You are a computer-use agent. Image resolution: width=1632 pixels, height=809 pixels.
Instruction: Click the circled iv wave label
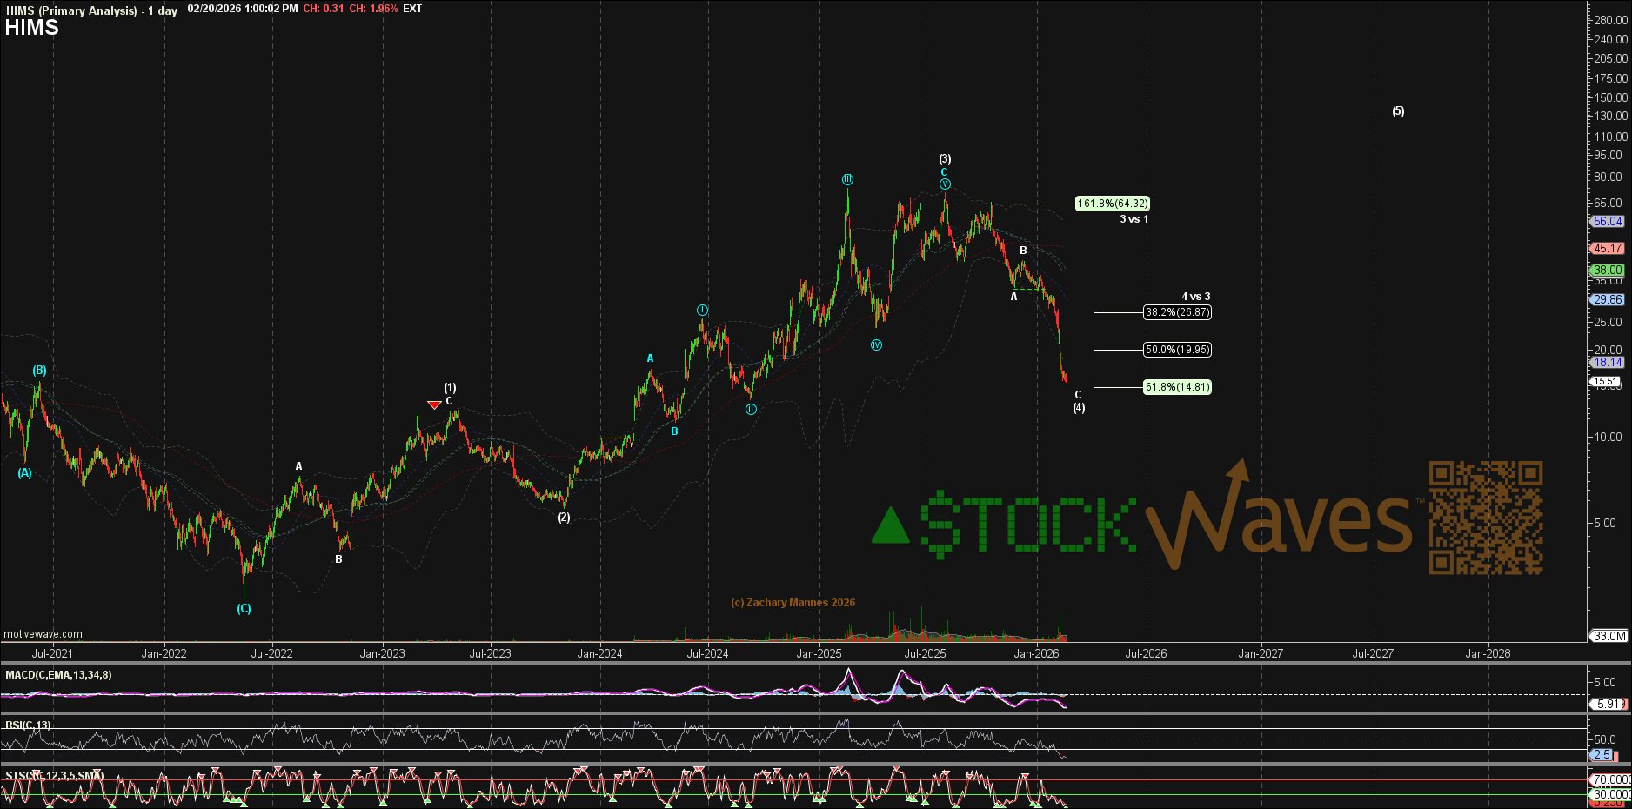pyautogui.click(x=876, y=345)
